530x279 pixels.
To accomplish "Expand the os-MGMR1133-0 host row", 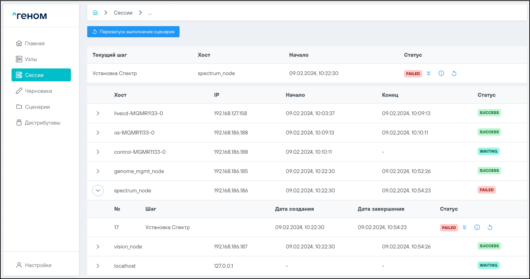I will pos(98,133).
